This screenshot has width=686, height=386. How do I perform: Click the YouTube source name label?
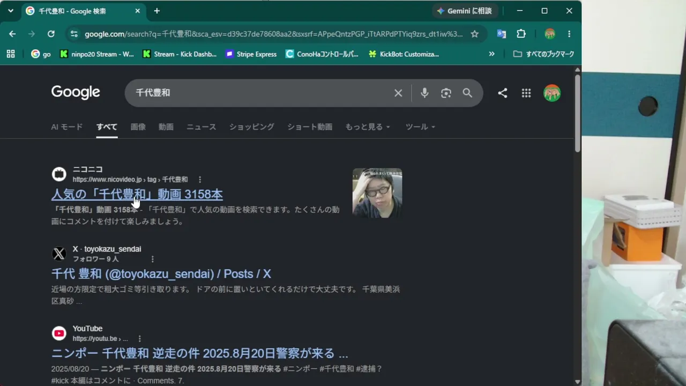click(x=87, y=329)
